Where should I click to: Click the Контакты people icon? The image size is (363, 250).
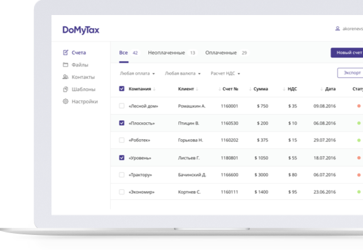[x=65, y=77]
